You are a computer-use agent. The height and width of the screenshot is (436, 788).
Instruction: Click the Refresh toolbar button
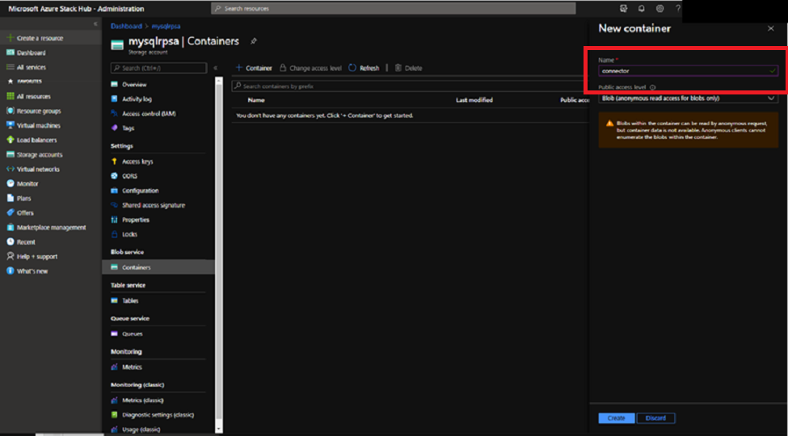pos(364,68)
